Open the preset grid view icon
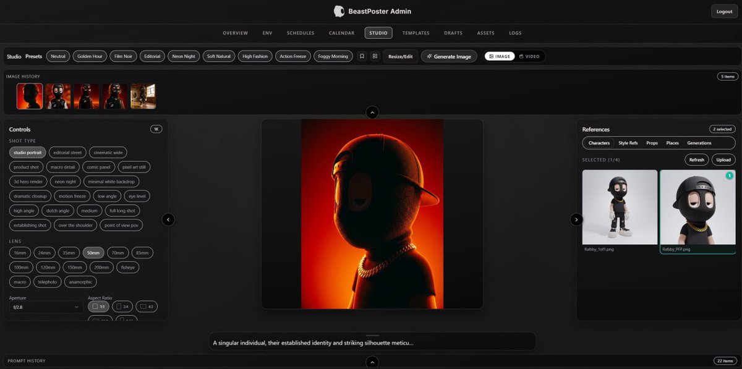 coord(375,56)
